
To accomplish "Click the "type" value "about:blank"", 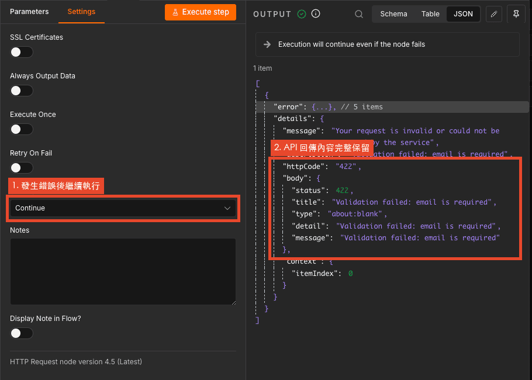I will click(x=355, y=214).
